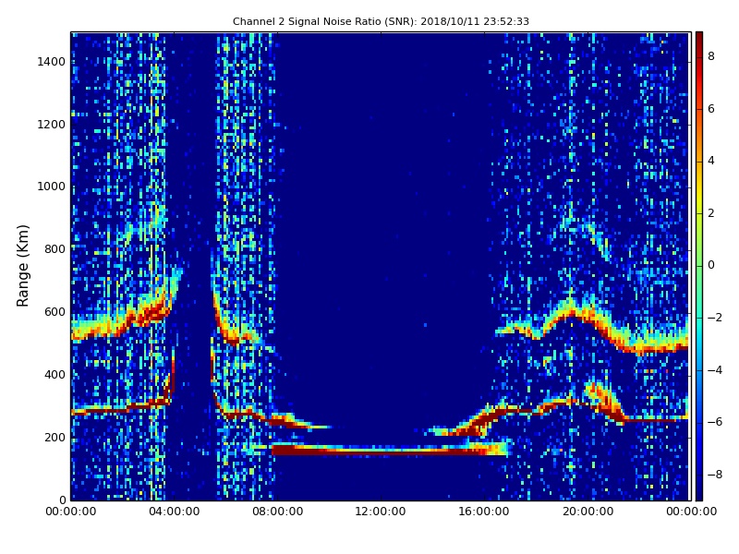Click the 20:00:00 time axis label

click(588, 512)
